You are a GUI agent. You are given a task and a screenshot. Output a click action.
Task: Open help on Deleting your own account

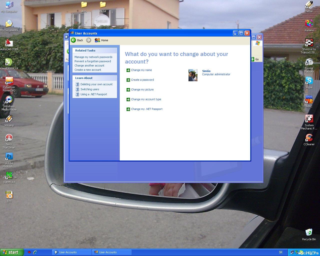click(x=96, y=84)
